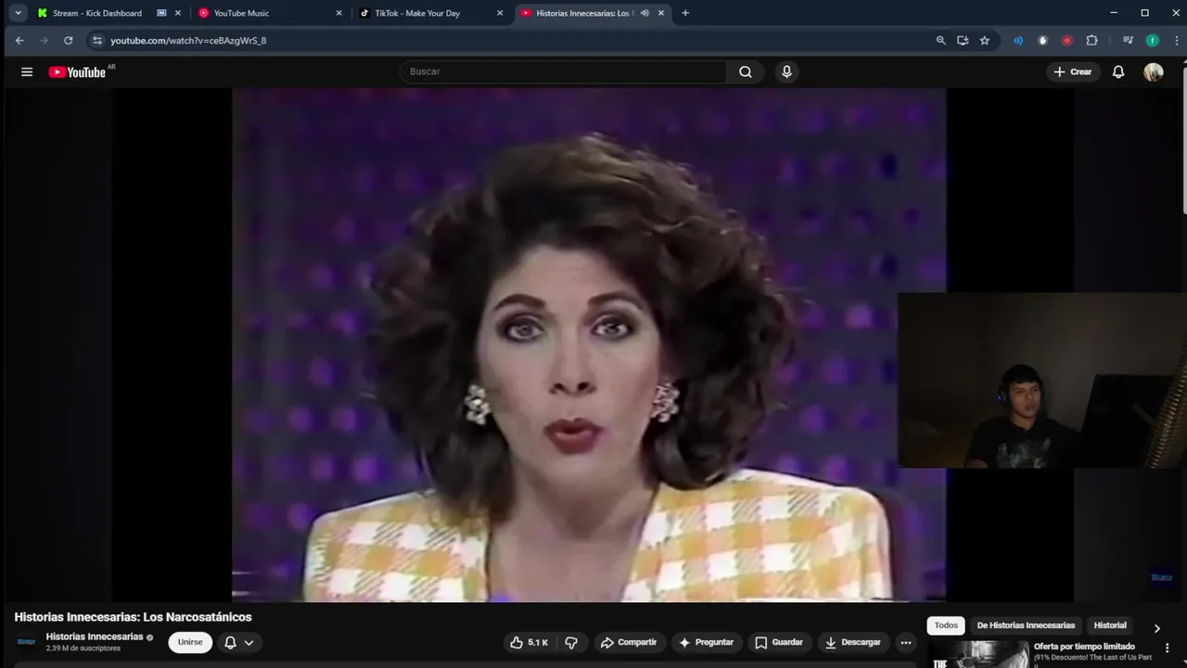The width and height of the screenshot is (1187, 668).
Task: Save video with the Guardar button
Action: pyautogui.click(x=779, y=642)
